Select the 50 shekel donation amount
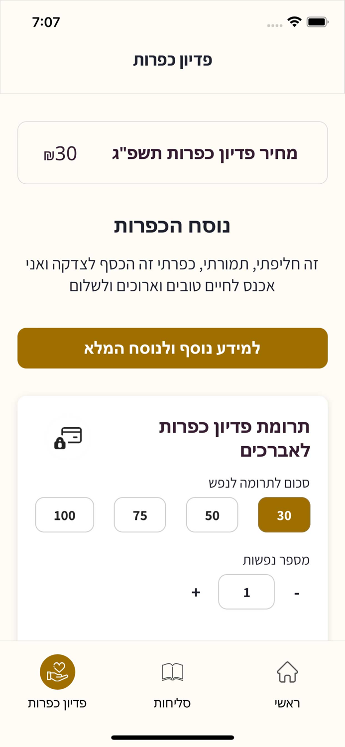 click(212, 515)
